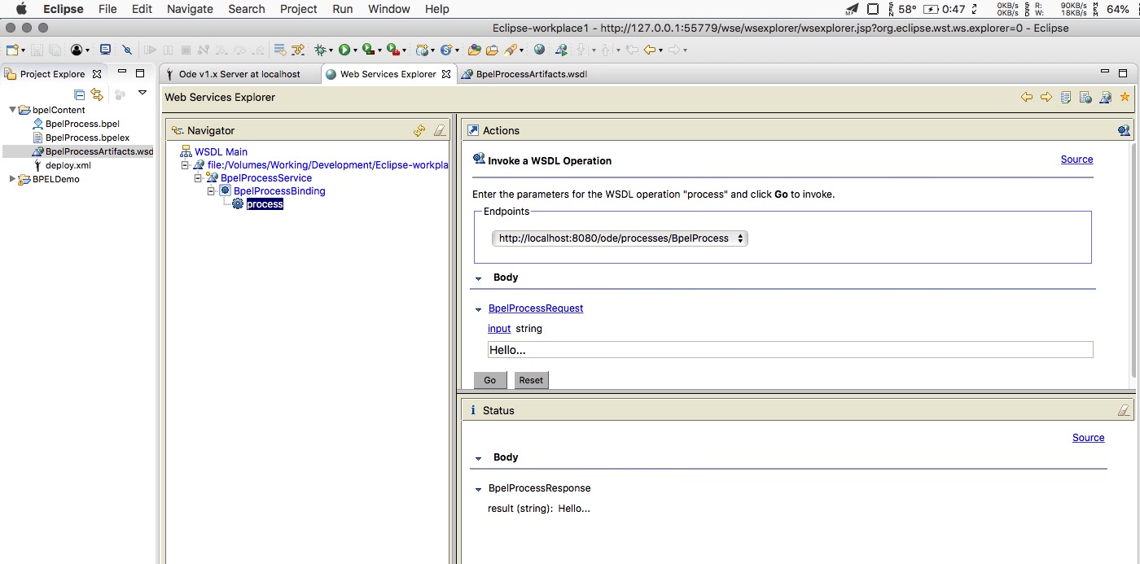Open the Project menu
Screen dimensions: 1140x564
(299, 9)
